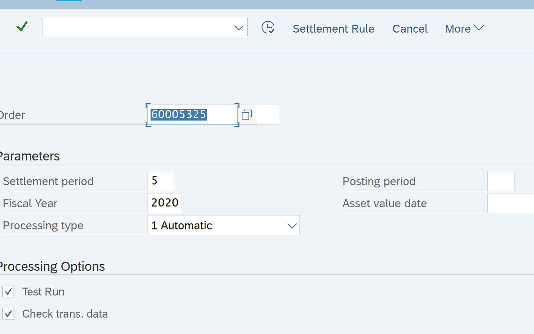Open value help icon beside Order field
The height and width of the screenshot is (334, 534).
pyautogui.click(x=247, y=115)
